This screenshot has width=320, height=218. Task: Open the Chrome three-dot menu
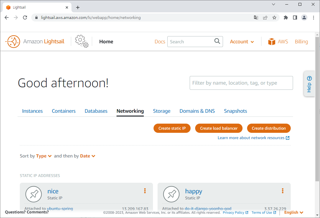tap(313, 17)
